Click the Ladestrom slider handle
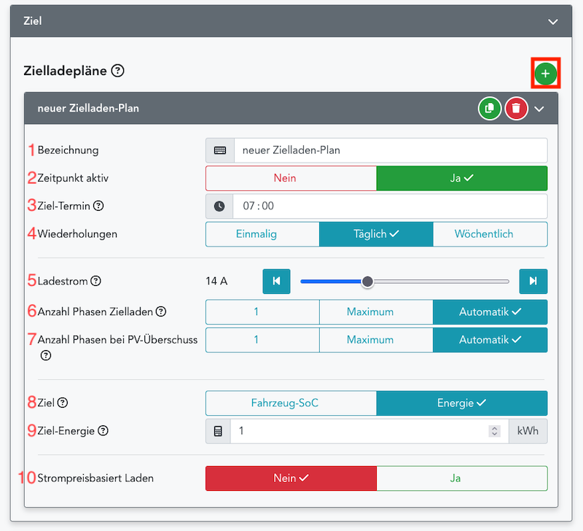This screenshot has height=531, width=583. [x=368, y=282]
